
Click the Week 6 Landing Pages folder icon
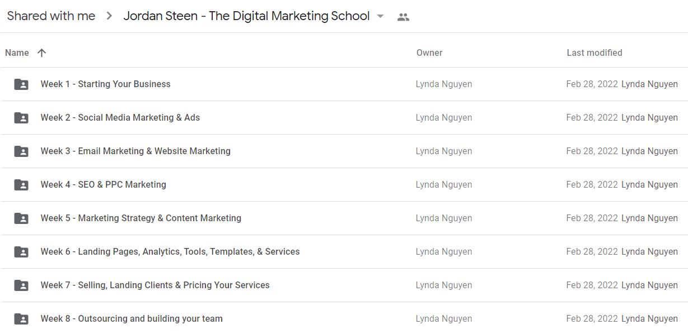pyautogui.click(x=21, y=252)
